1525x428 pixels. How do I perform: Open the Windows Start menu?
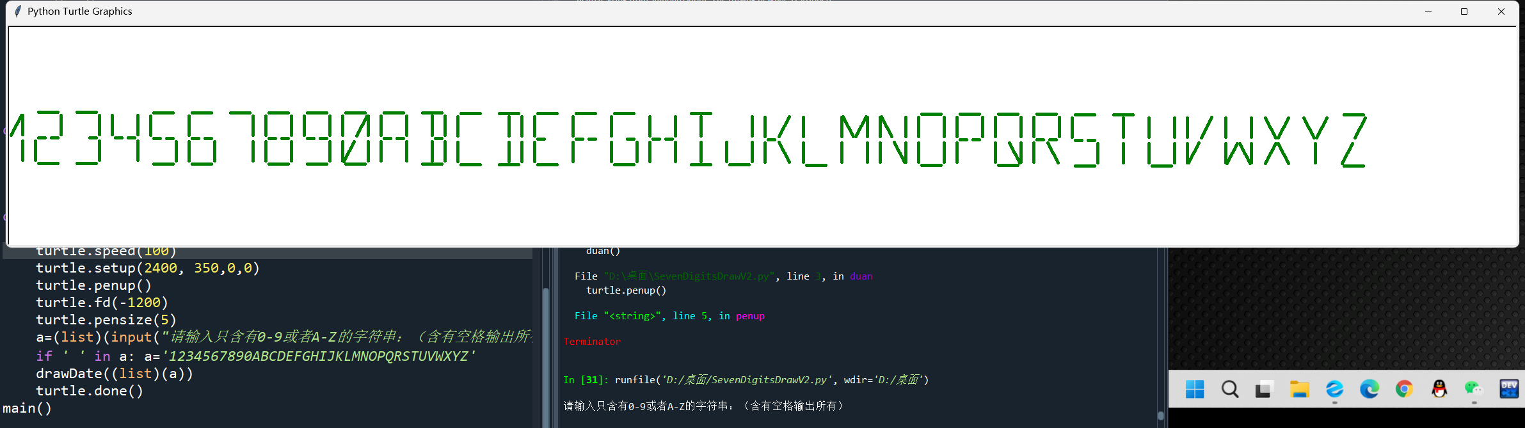pos(1194,389)
